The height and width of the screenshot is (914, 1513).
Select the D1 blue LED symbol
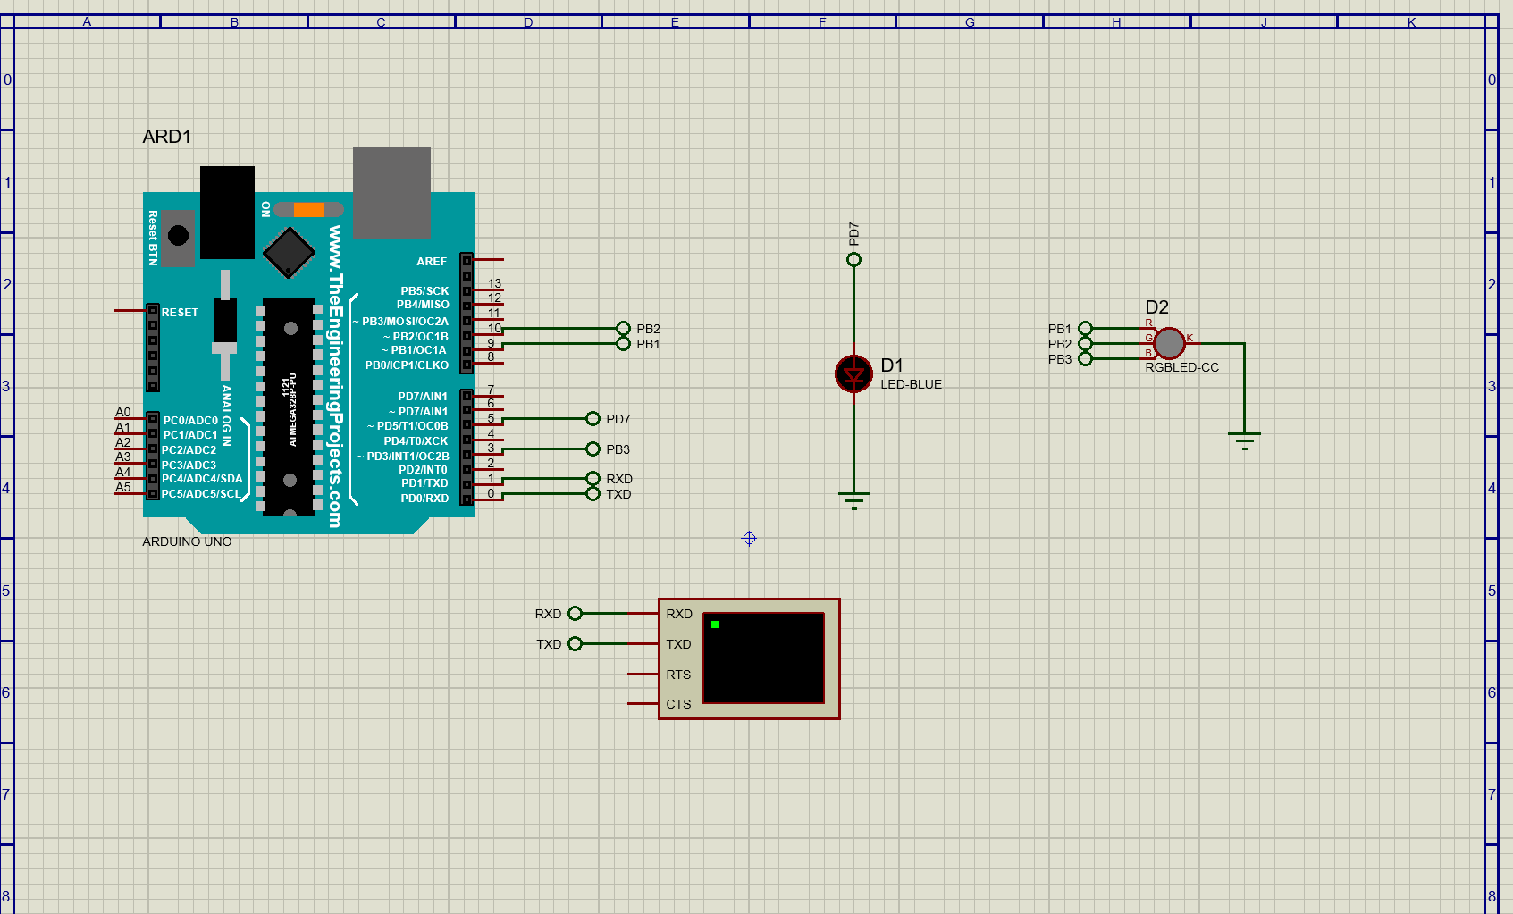(853, 373)
